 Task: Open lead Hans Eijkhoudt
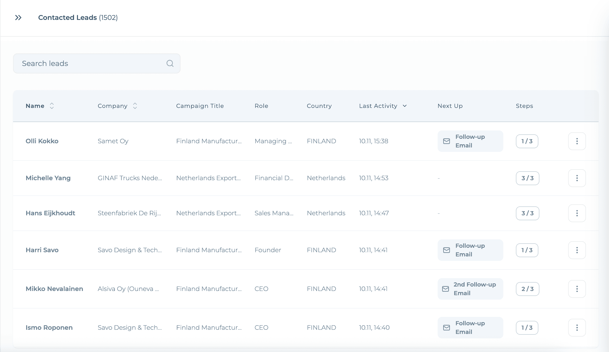pyautogui.click(x=50, y=213)
